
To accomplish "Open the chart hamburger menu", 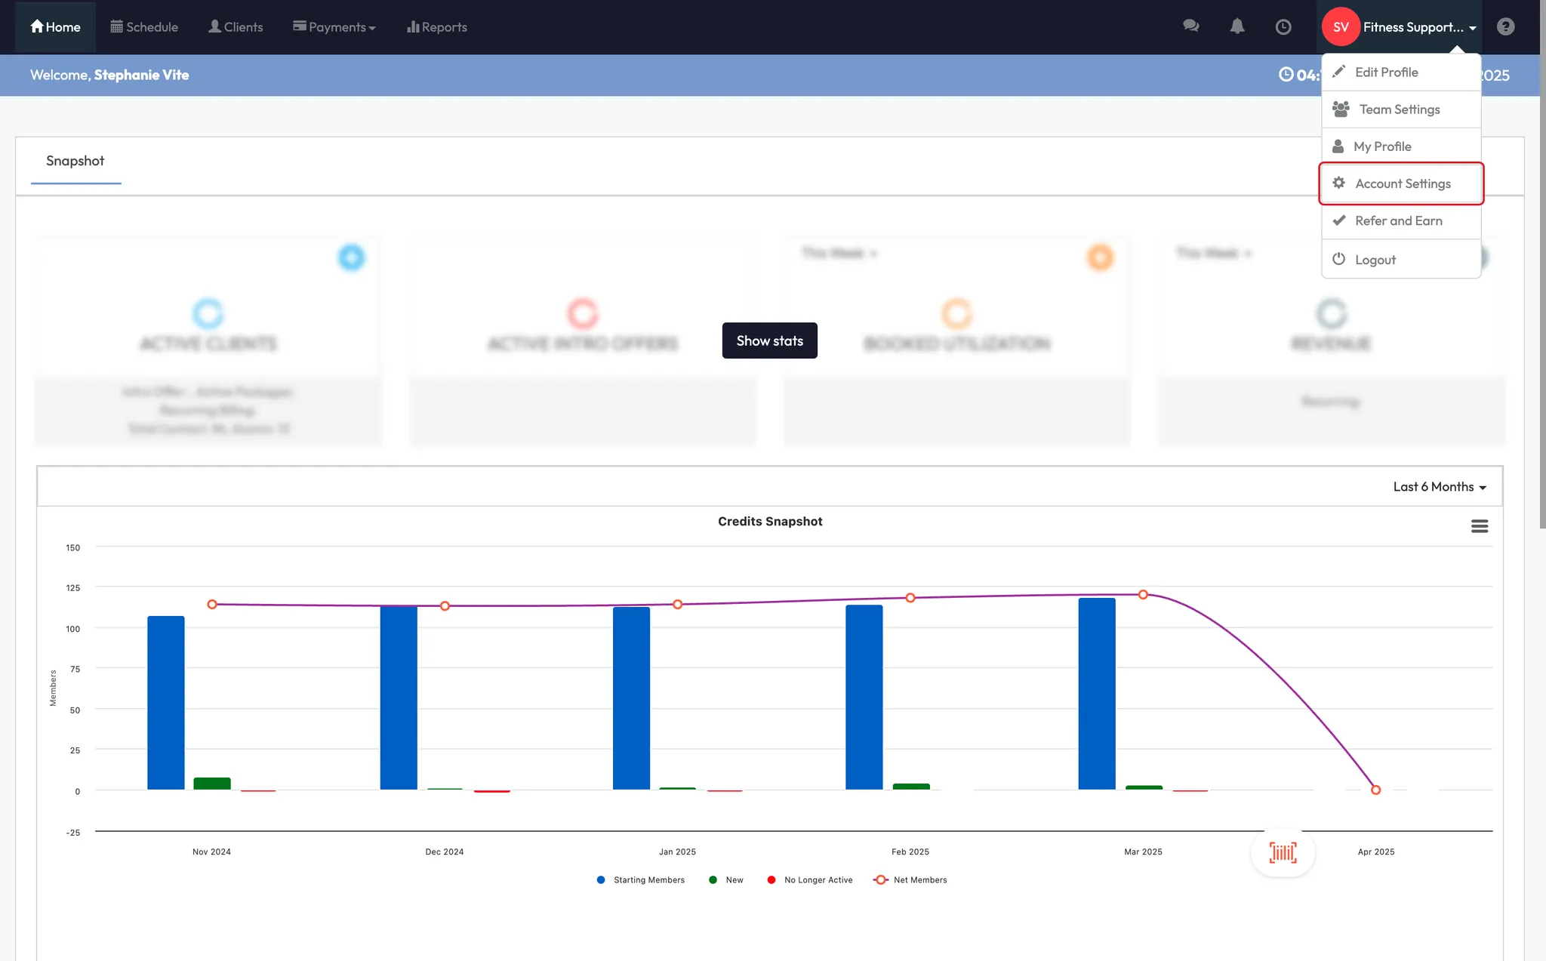I will point(1479,526).
